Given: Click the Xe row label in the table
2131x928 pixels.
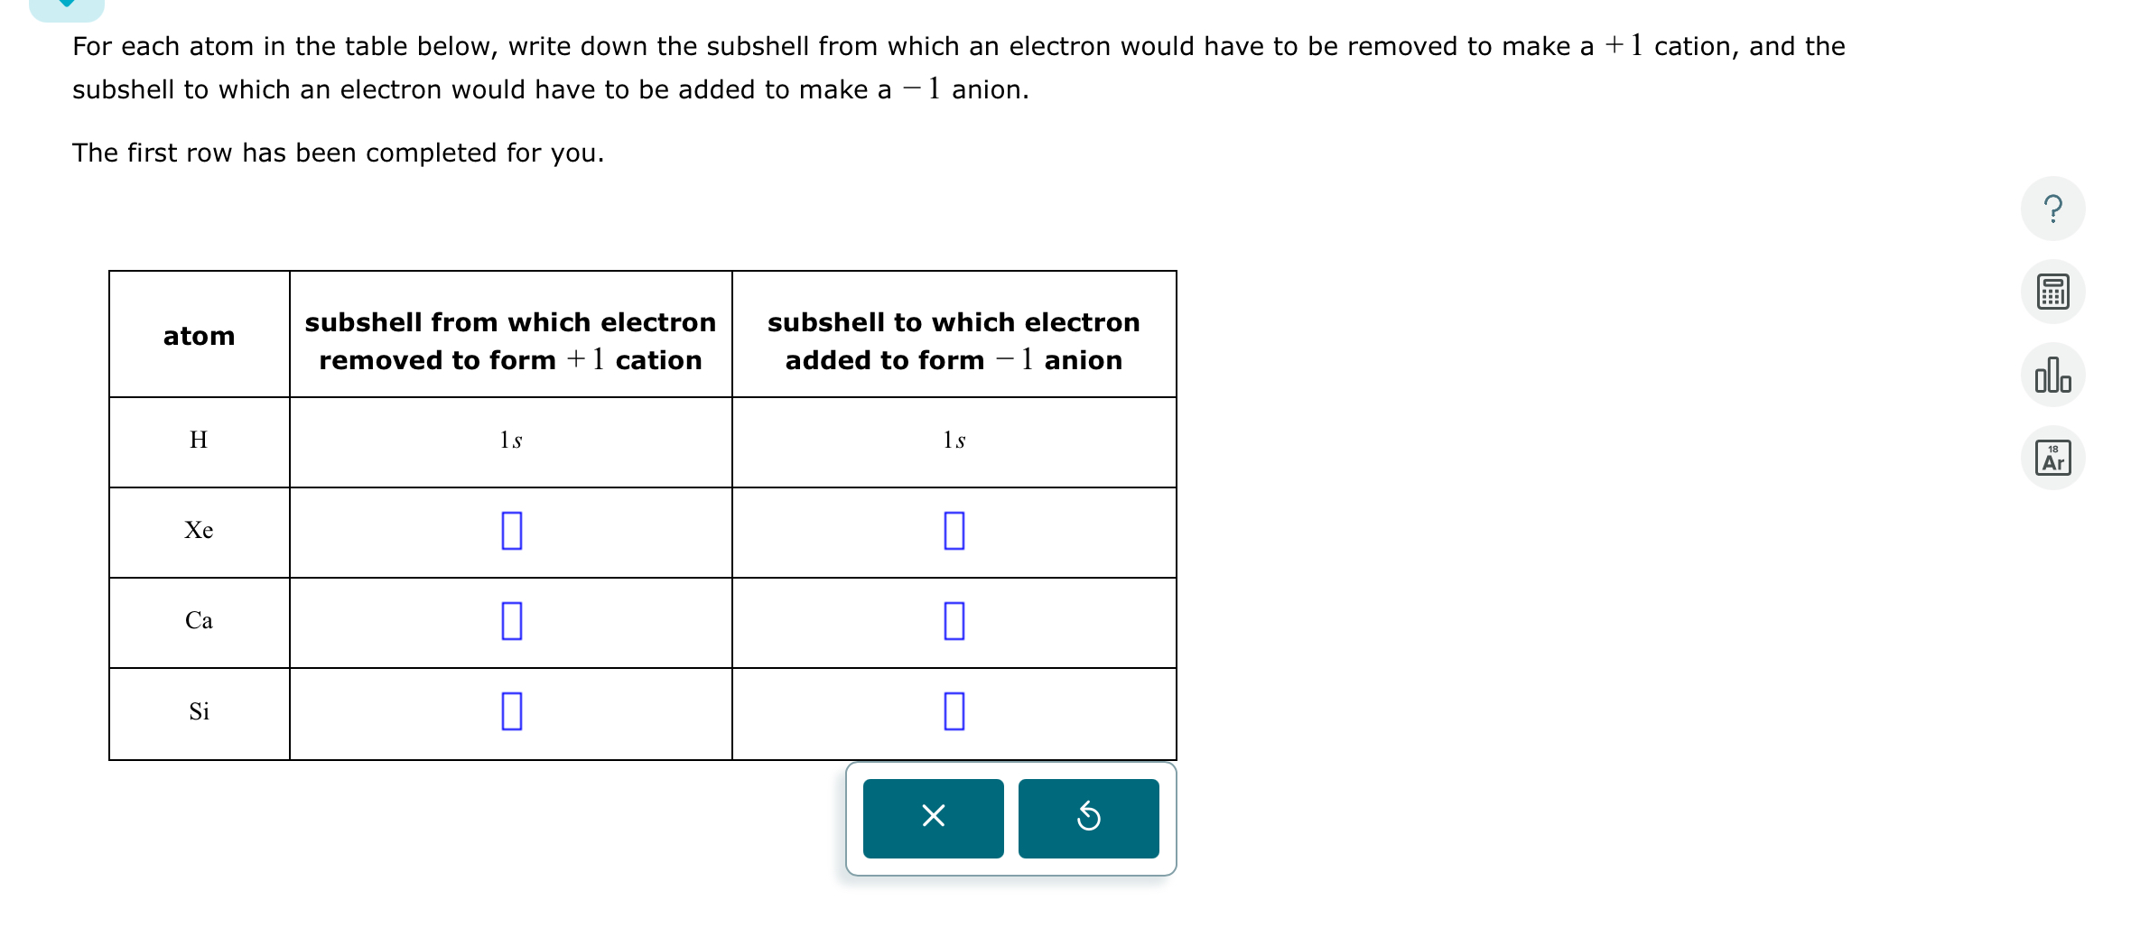Looking at the screenshot, I should pos(200,532).
